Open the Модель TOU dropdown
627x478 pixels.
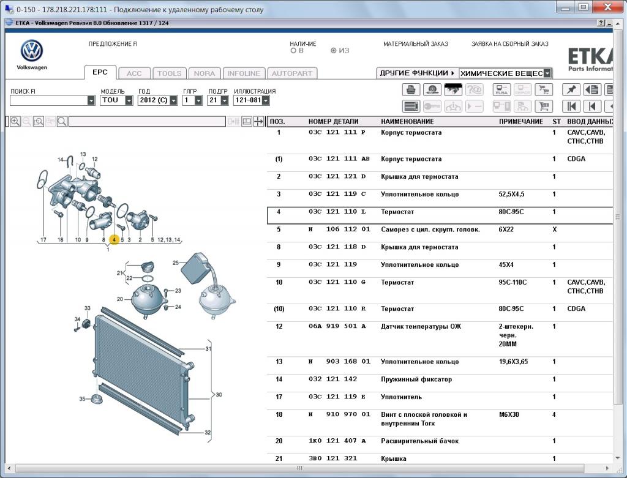[129, 100]
